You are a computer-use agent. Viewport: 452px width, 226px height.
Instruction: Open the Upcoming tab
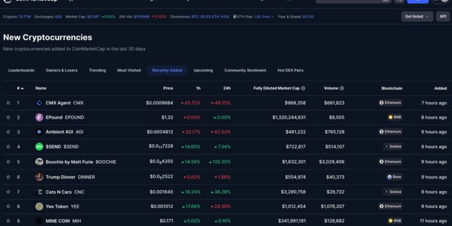pos(203,71)
